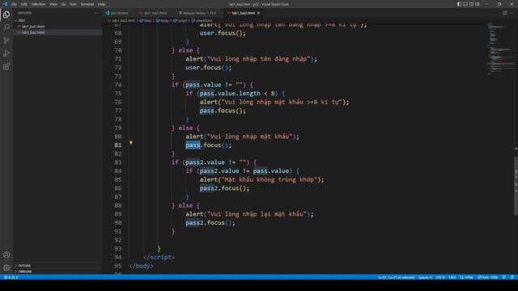Open the Edit menu
The width and height of the screenshot is (518, 291).
[x=24, y=4]
